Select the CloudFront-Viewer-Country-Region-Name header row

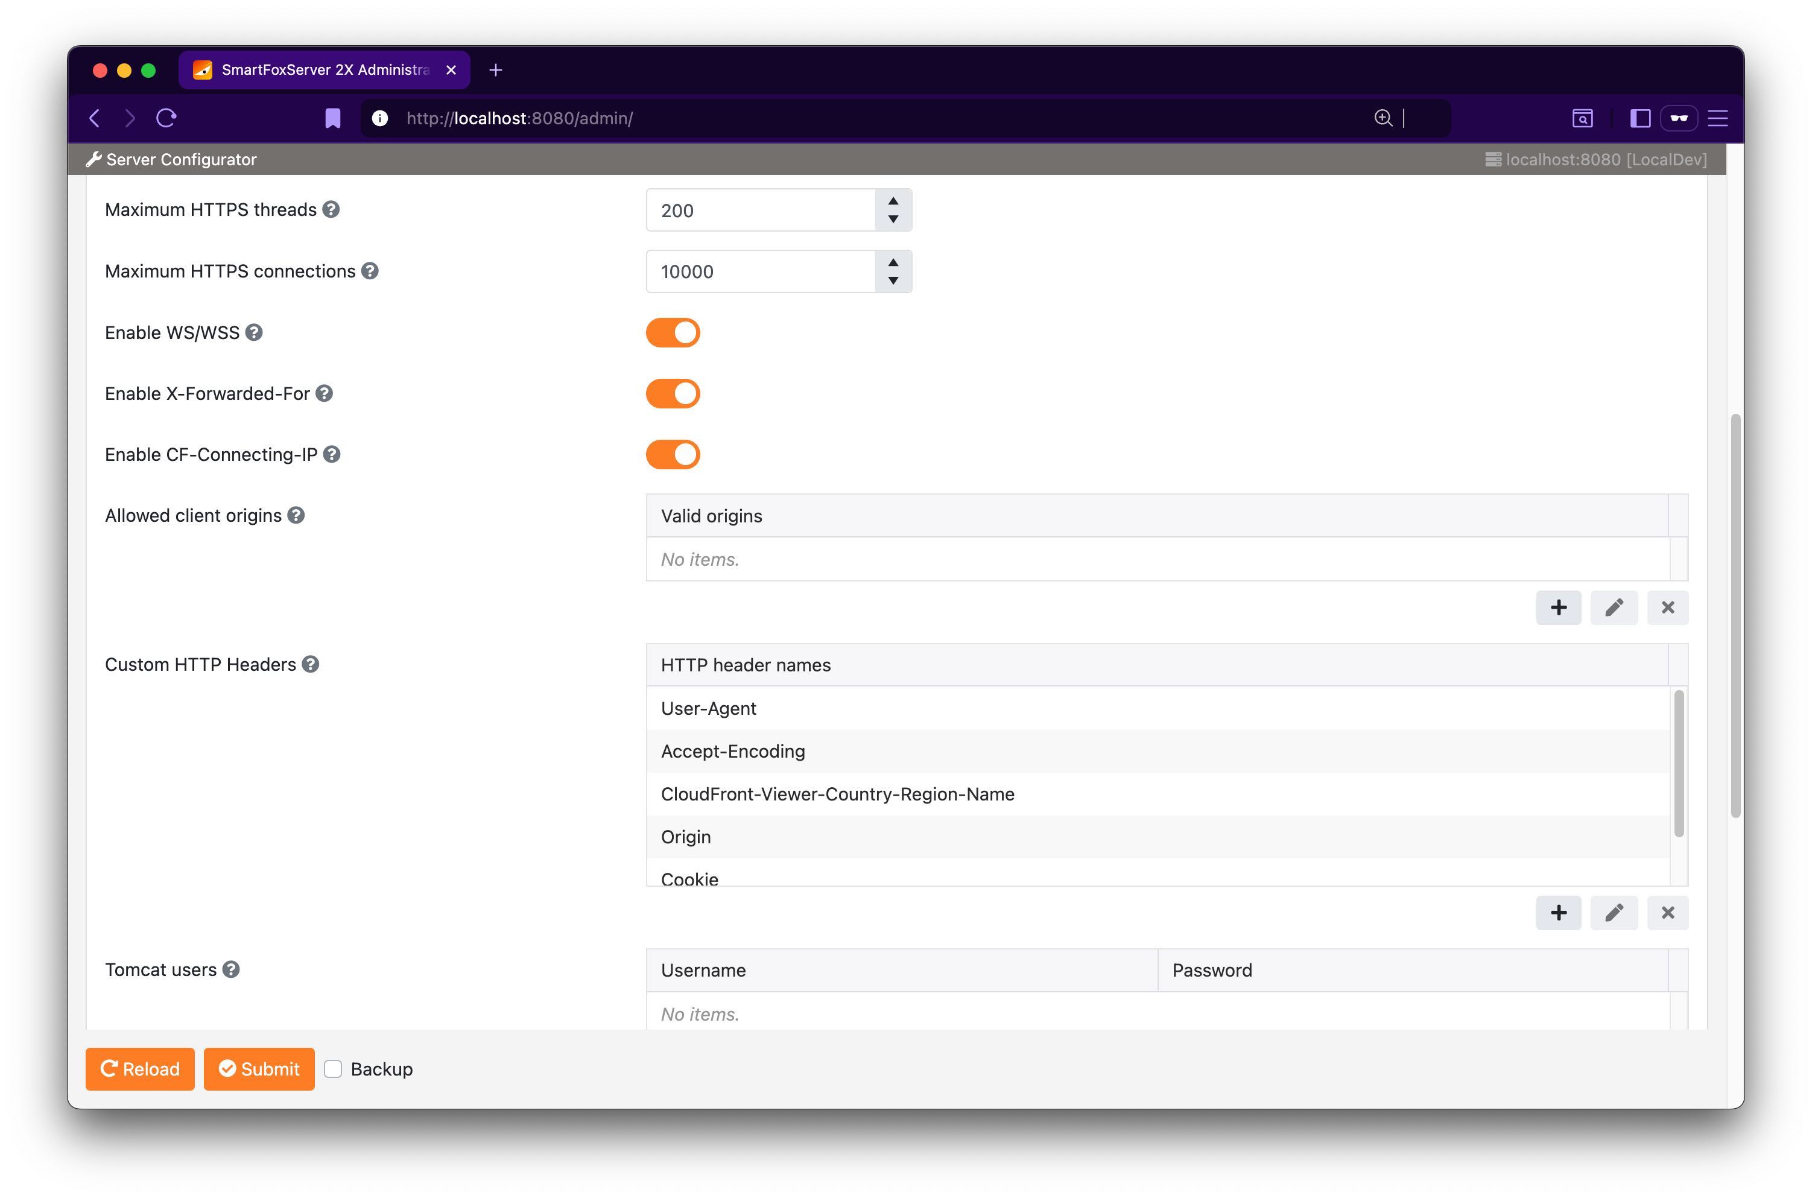tap(837, 794)
